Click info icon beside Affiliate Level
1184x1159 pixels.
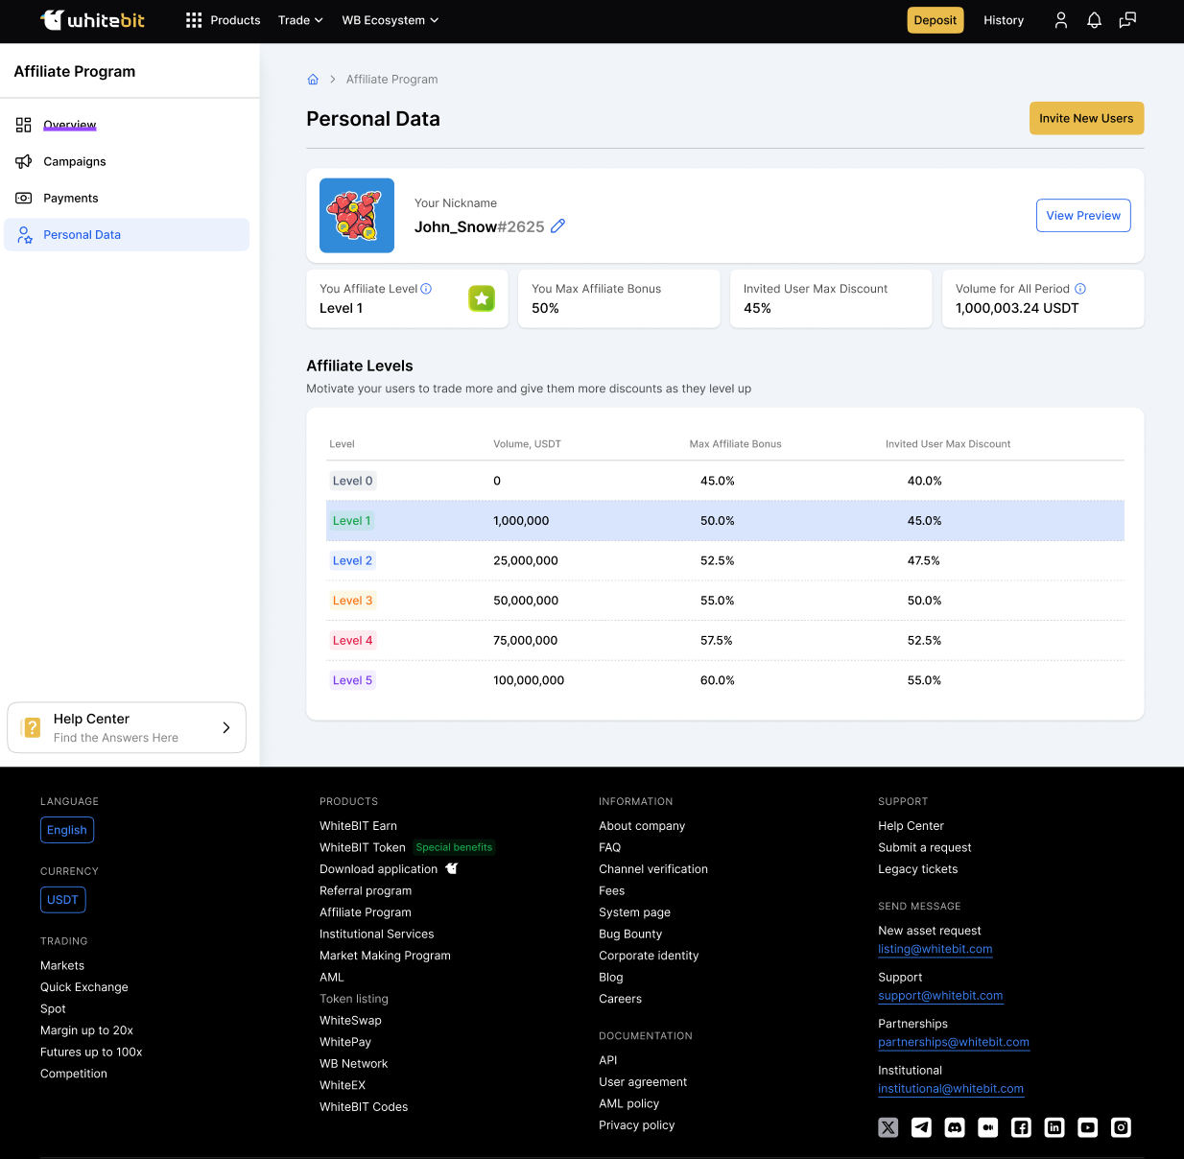click(426, 289)
